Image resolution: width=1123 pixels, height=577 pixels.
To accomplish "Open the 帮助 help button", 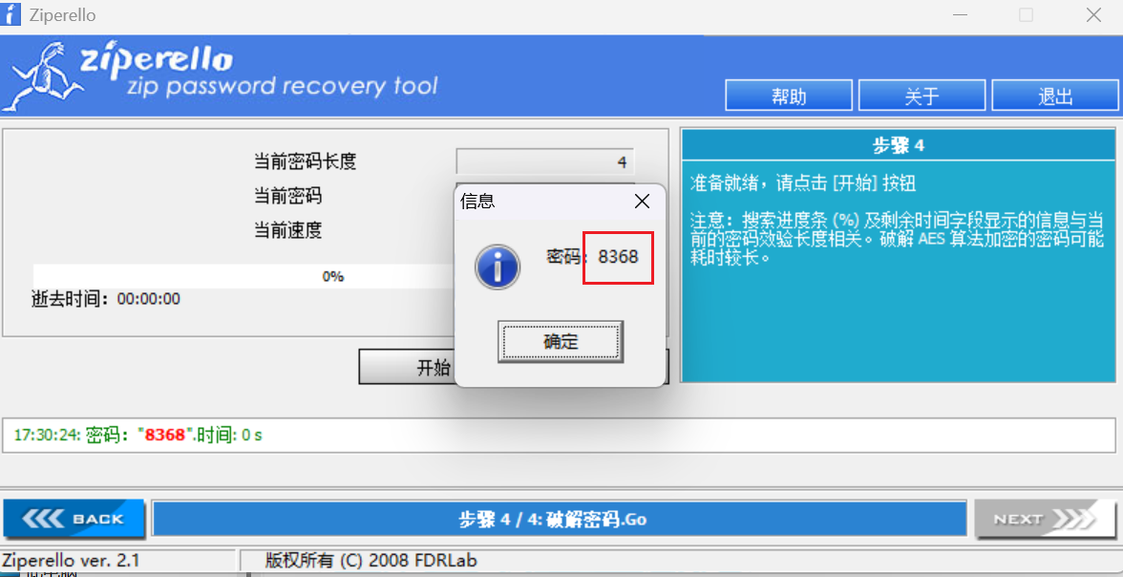I will pos(789,96).
